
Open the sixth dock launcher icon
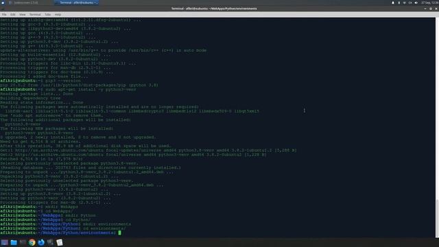pyautogui.click(x=50, y=242)
